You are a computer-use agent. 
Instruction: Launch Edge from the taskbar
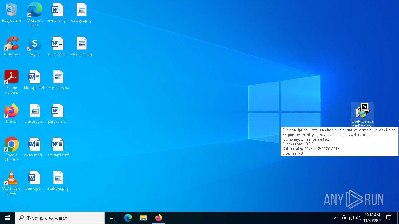coord(128,218)
